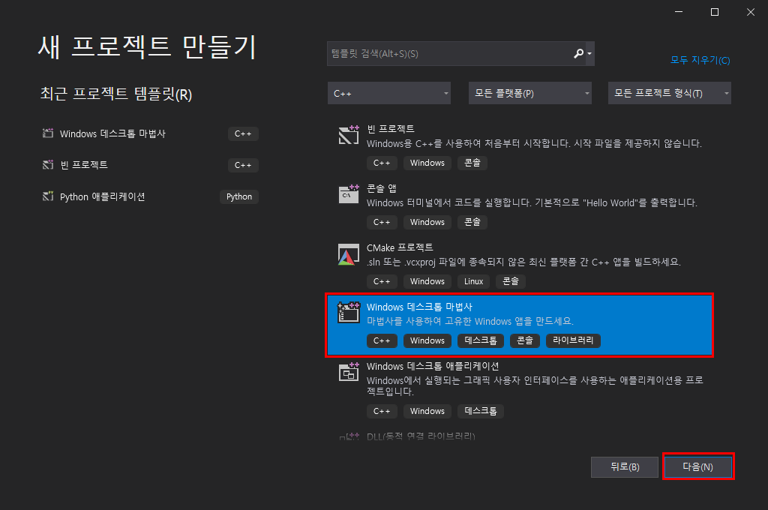This screenshot has width=768, height=510.
Task: Click the Windows 데스크톱 애플리케이션 template icon
Action: [x=349, y=372]
